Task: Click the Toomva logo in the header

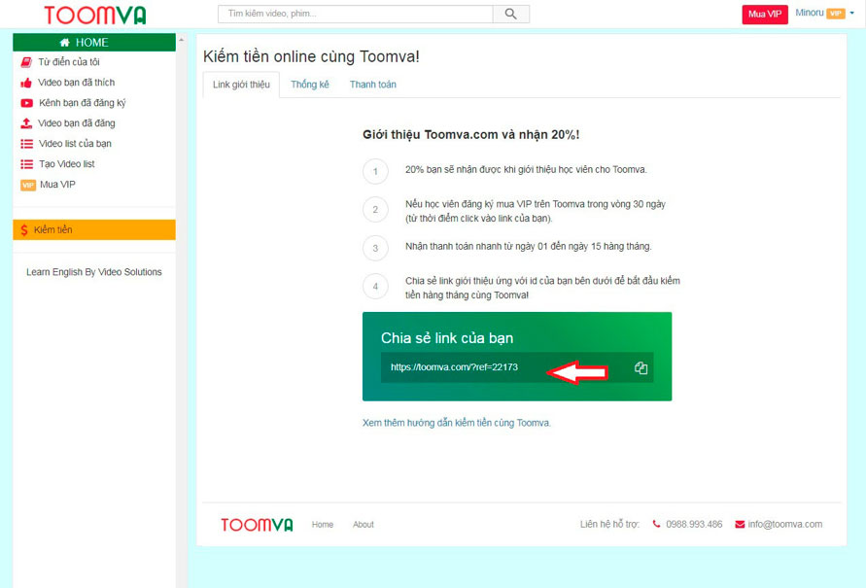Action: coord(95,15)
